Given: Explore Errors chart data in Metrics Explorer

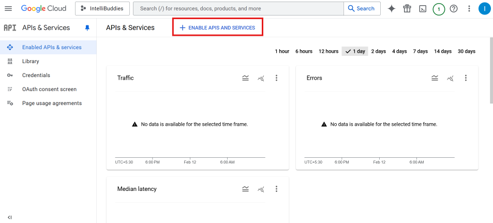Looking at the screenshot, I should [x=450, y=78].
